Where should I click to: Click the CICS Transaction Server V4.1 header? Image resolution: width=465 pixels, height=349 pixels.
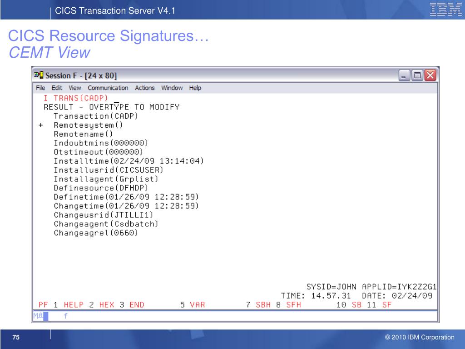tap(115, 11)
